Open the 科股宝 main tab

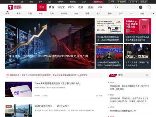coord(61,7)
